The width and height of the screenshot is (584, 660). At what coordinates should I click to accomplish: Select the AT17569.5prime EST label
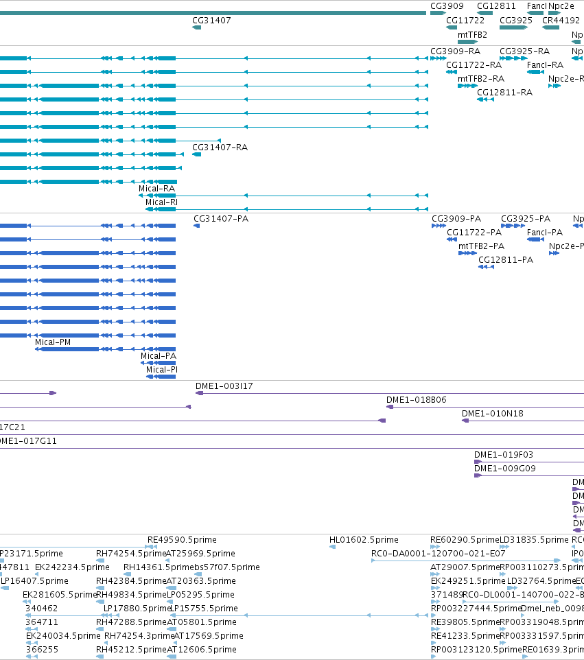click(x=209, y=635)
